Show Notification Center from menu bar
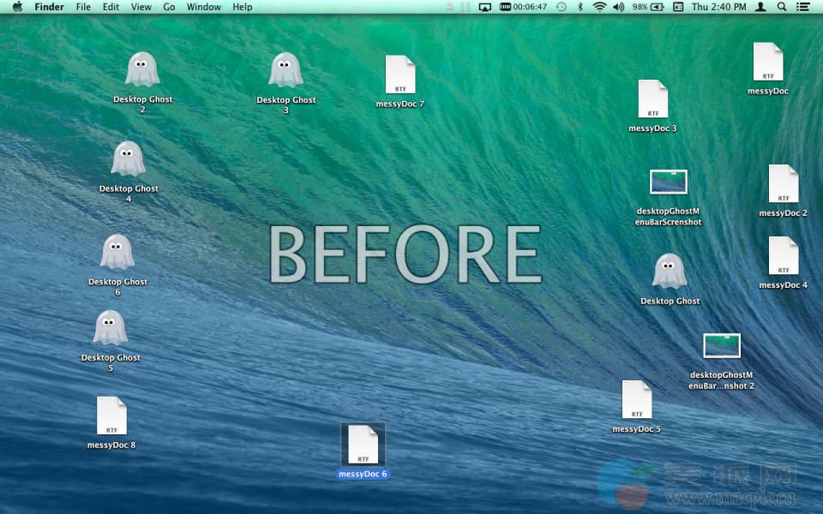The image size is (823, 514). pos(804,7)
